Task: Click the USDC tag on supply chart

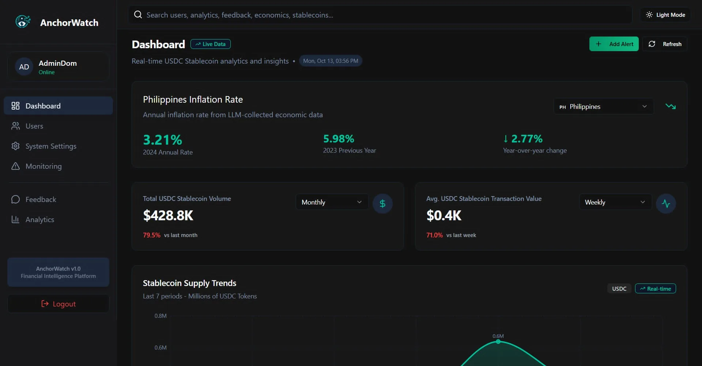Action: (x=619, y=289)
